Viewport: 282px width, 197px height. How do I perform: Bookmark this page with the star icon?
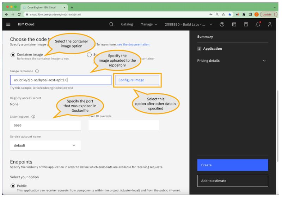230,14
